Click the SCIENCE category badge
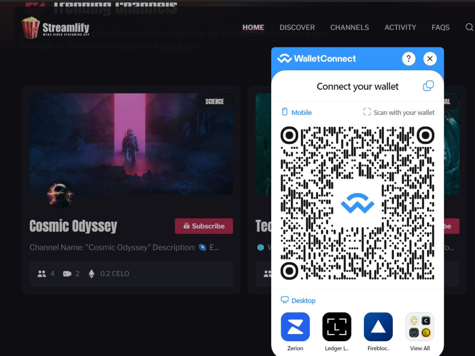 tap(215, 102)
